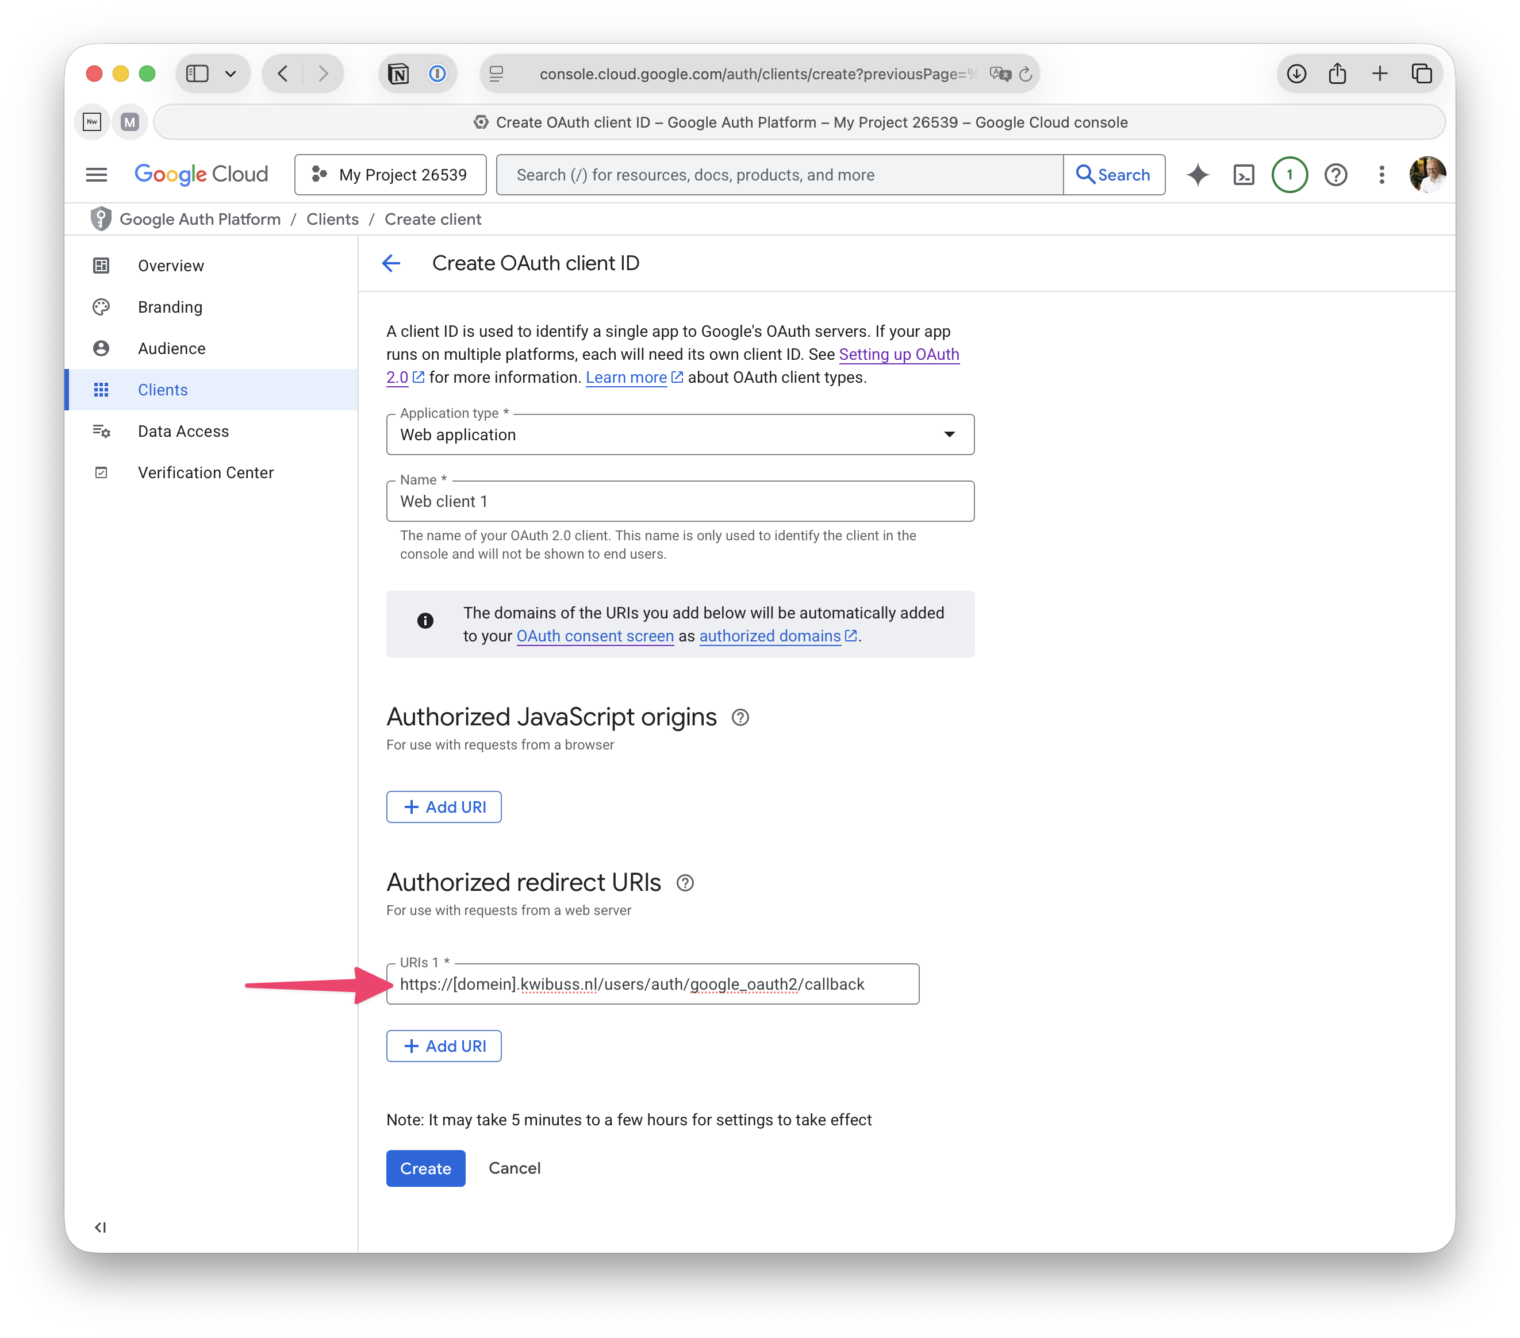
Task: Open Gemini AI assistant sparkle icon
Action: [x=1197, y=175]
